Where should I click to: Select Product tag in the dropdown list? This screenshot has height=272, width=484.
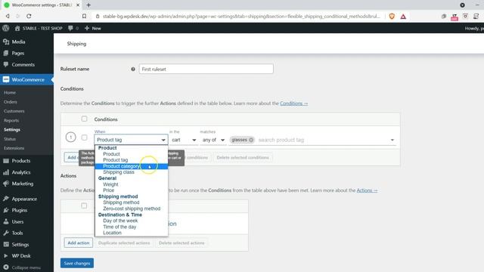pos(116,159)
